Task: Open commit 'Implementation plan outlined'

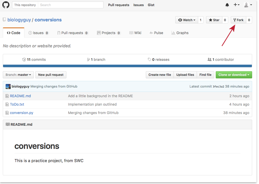Action: (x=92, y=104)
